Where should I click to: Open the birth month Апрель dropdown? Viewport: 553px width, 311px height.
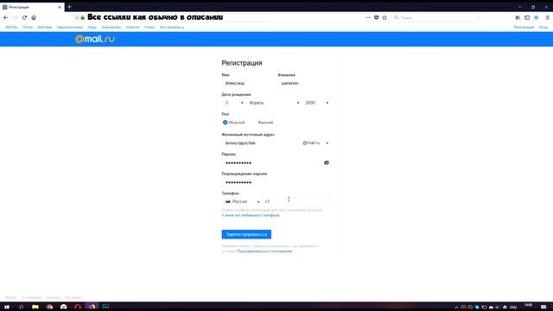pos(274,103)
